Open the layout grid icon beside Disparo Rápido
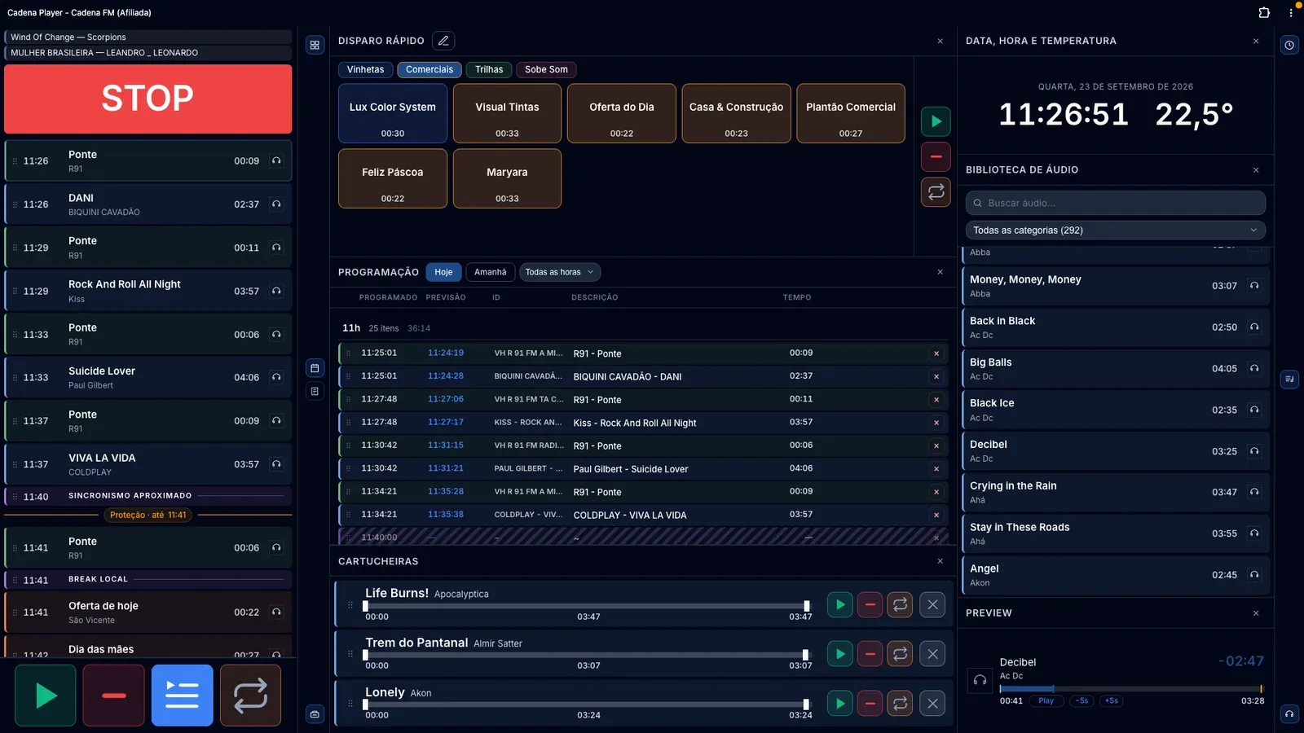 coord(315,45)
